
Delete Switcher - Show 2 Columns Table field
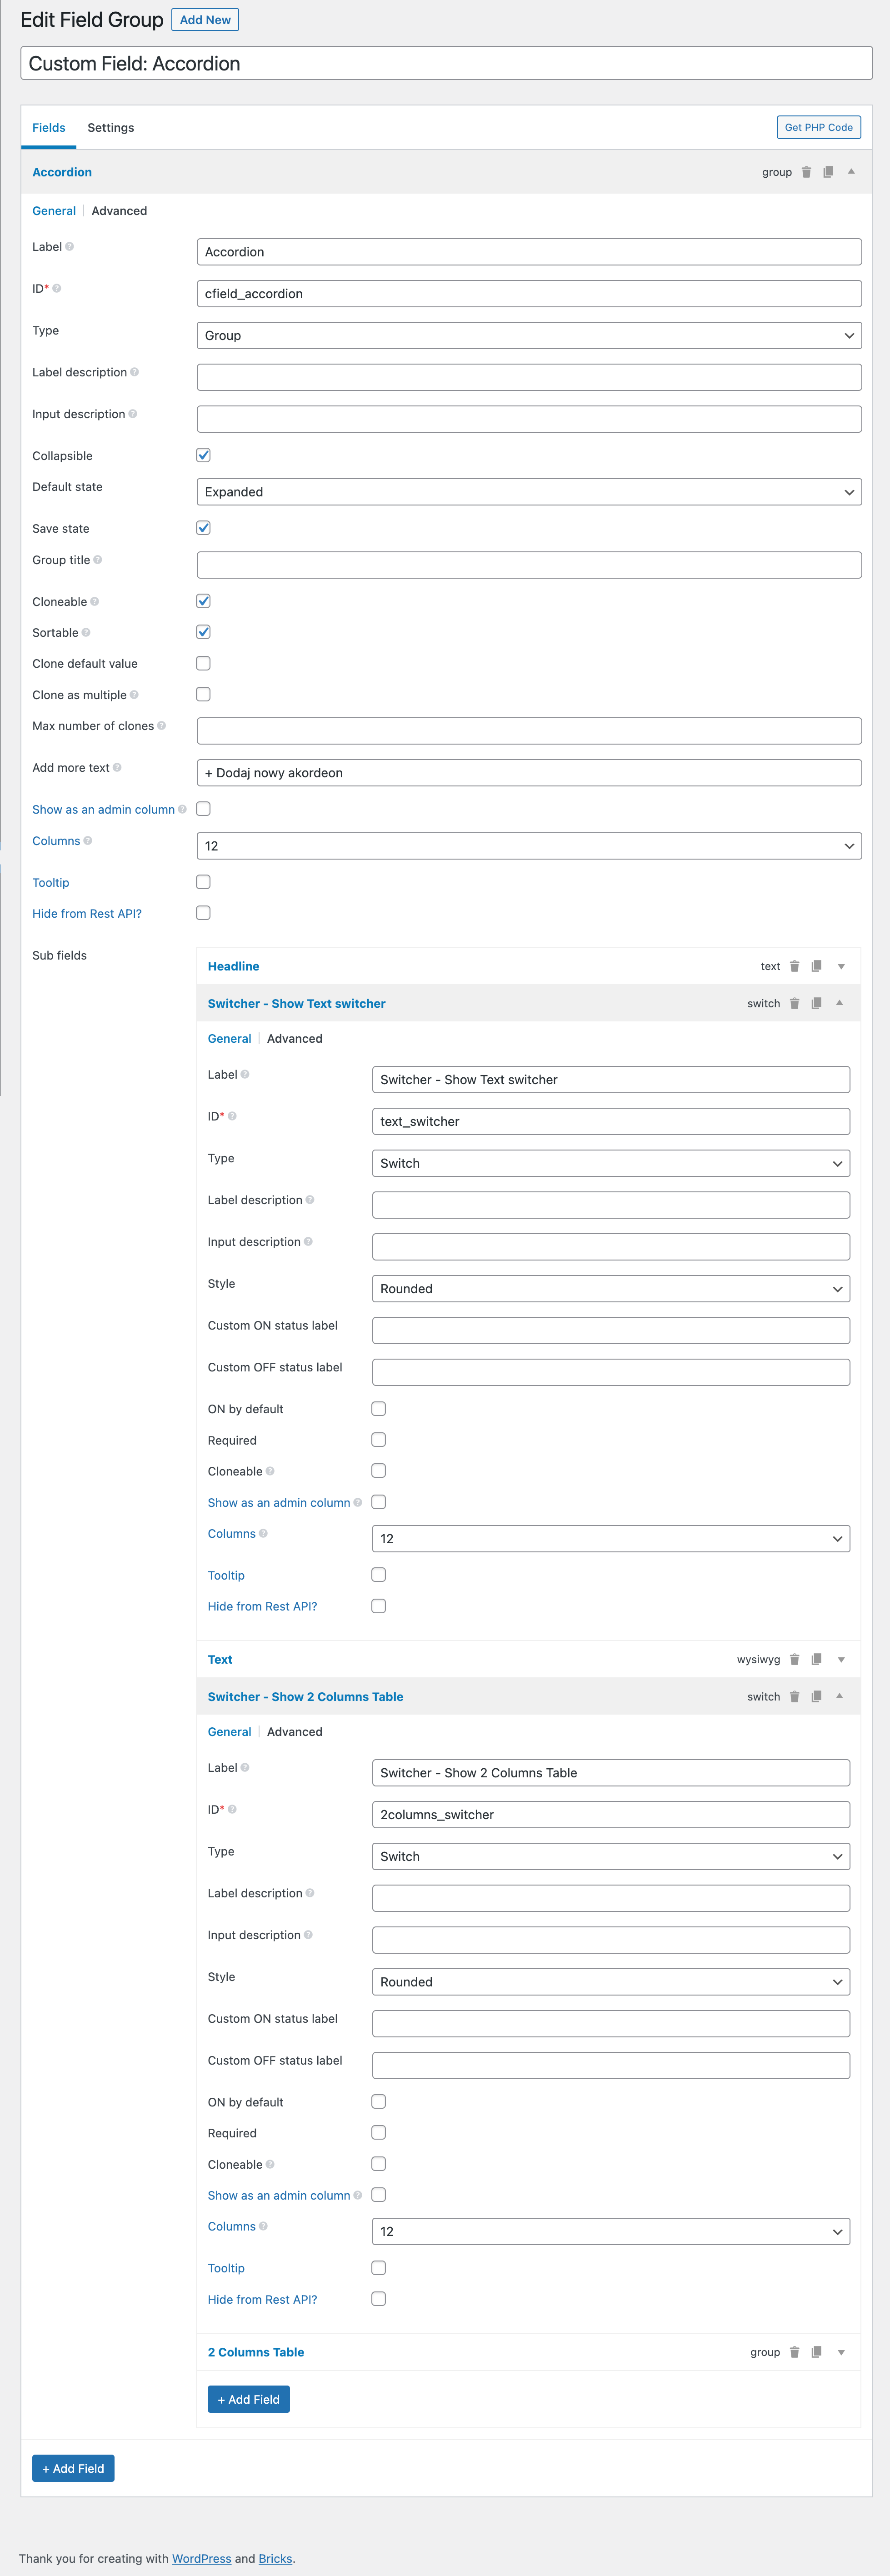(x=794, y=1696)
